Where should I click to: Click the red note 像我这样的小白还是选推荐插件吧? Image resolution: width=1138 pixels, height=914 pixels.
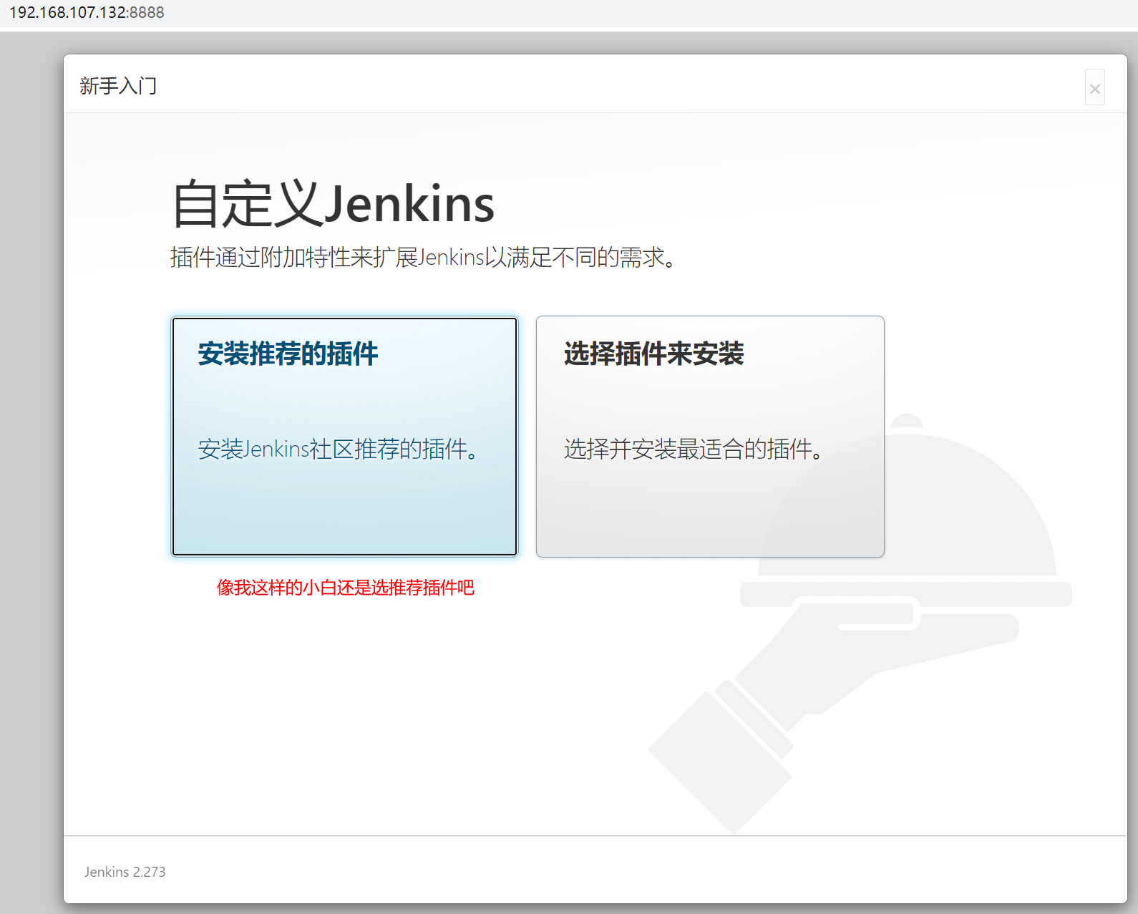346,588
